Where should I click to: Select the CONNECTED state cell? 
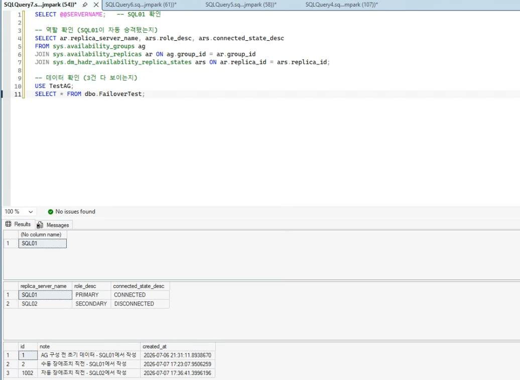140,295
